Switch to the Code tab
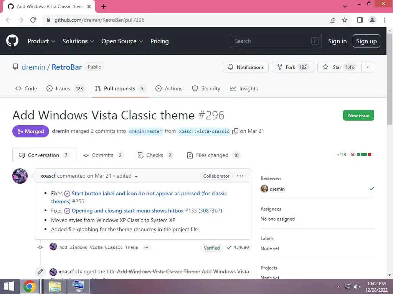Image resolution: width=393 pixels, height=294 pixels. 26,88
